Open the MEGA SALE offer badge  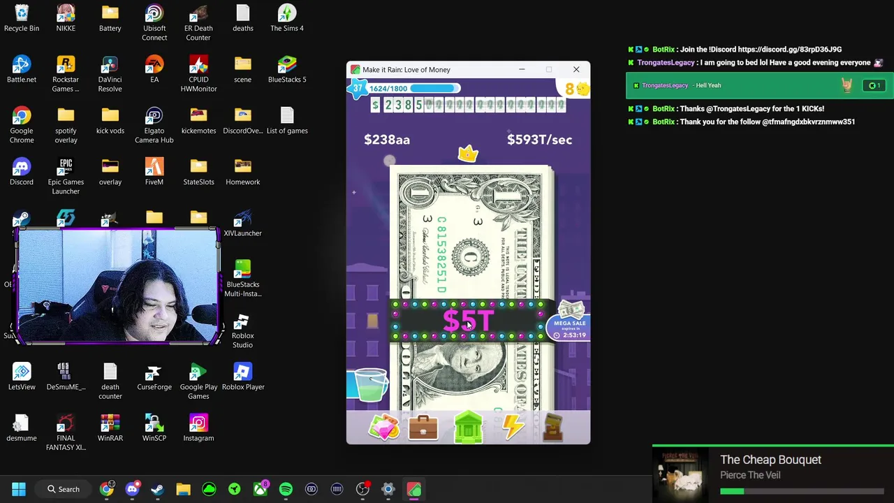click(x=570, y=321)
